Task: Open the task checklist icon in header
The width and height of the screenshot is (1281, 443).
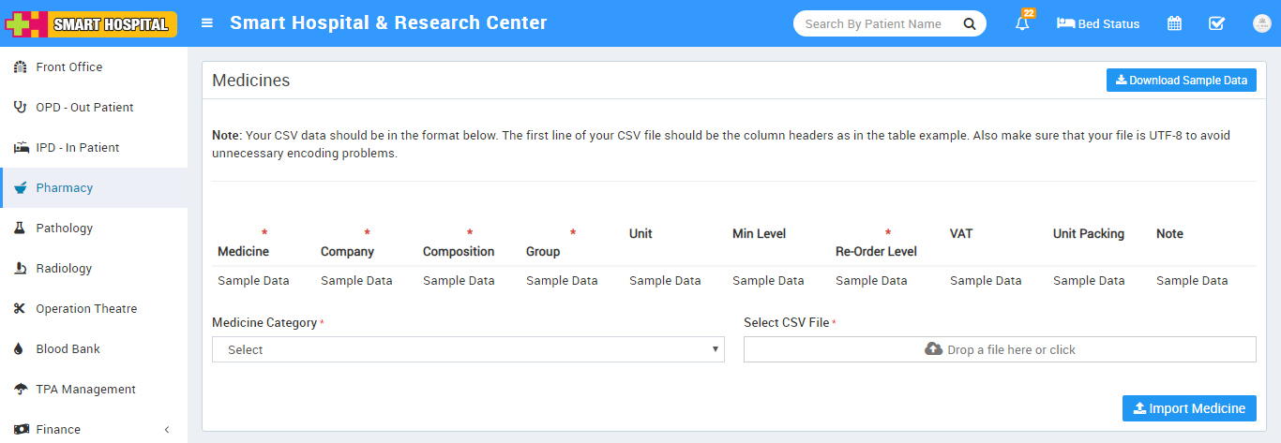Action: 1216,23
